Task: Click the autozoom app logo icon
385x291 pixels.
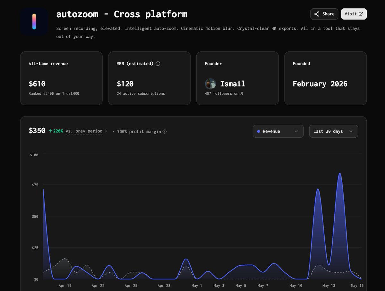Action: (x=34, y=21)
